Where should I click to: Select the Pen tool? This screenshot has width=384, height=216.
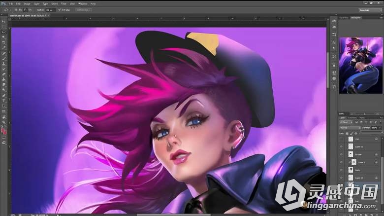[3, 96]
